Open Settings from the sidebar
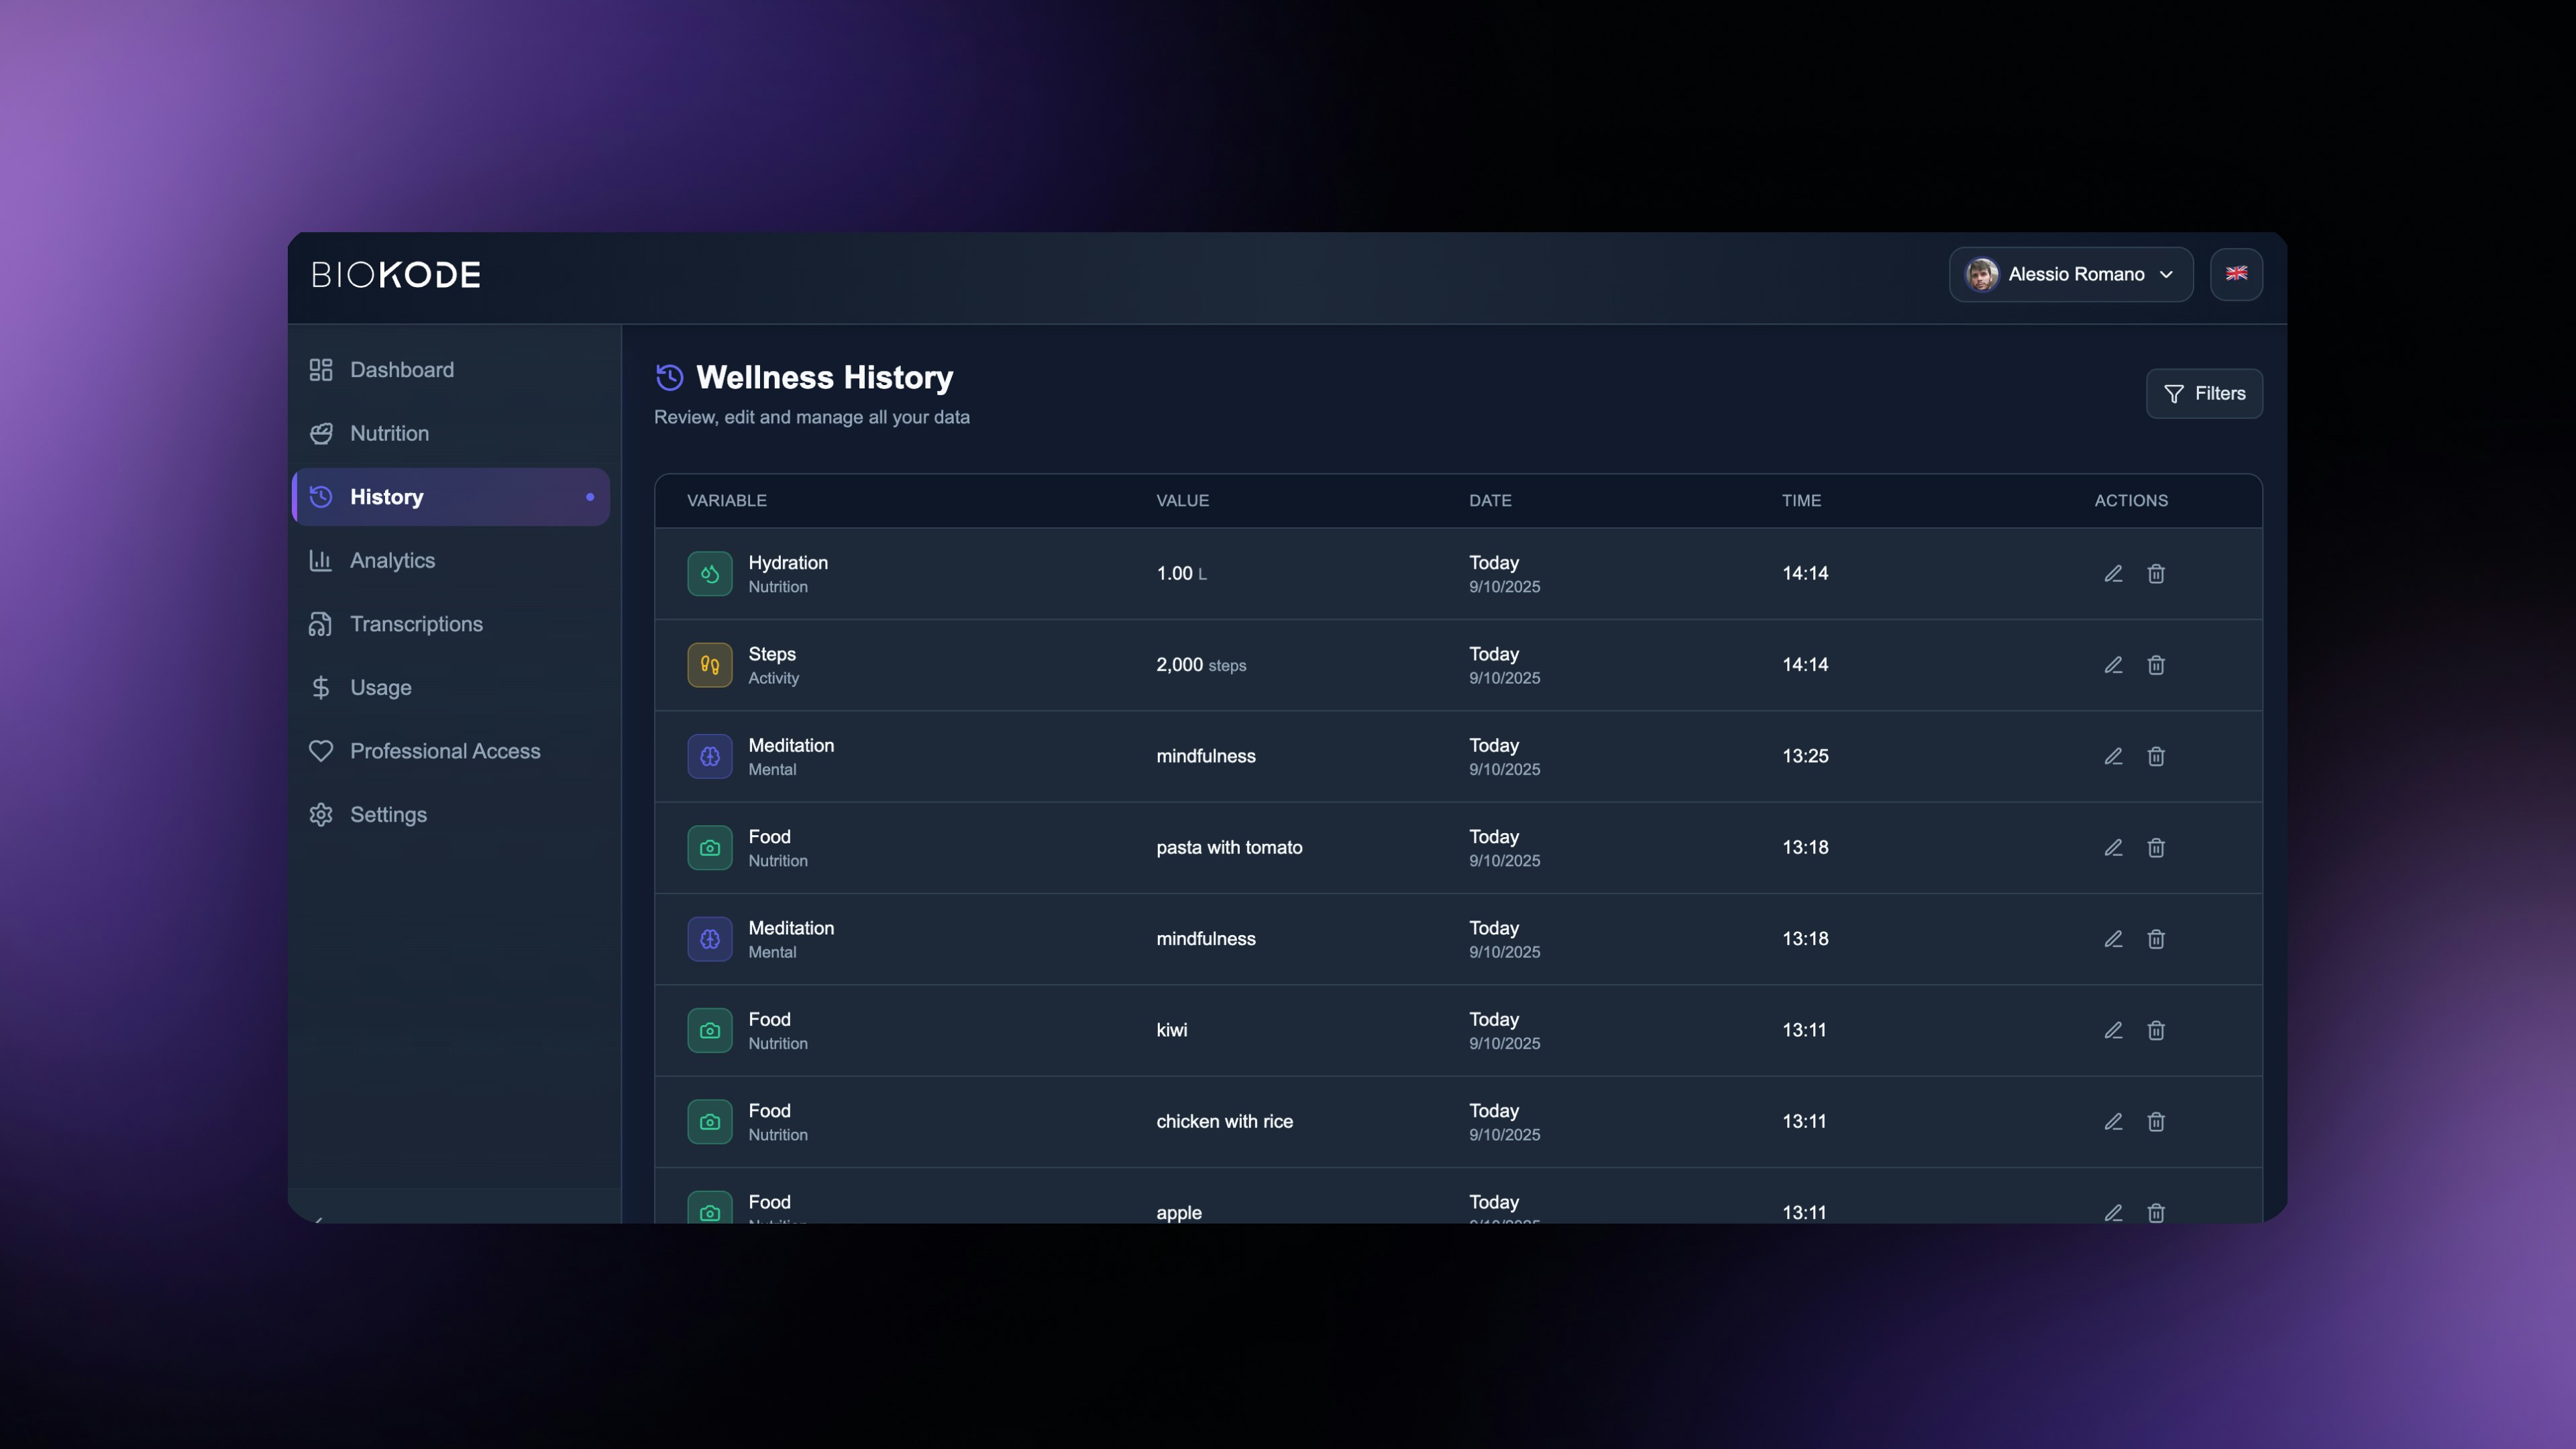2576x1449 pixels. tap(388, 815)
